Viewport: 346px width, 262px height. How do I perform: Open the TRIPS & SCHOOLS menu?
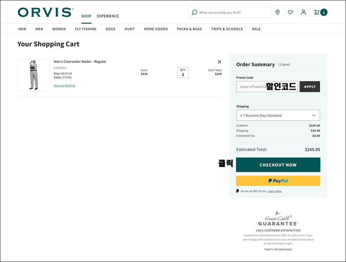[227, 29]
